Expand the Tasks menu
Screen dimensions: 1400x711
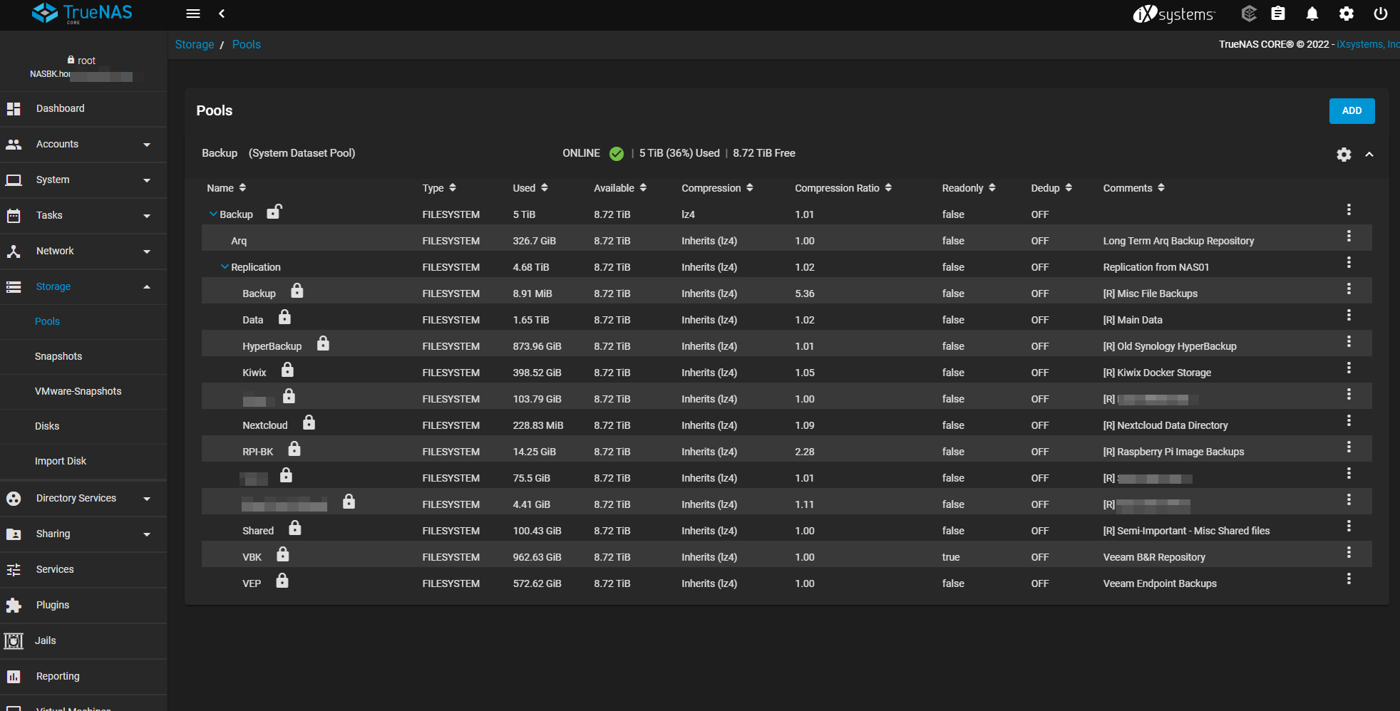83,216
